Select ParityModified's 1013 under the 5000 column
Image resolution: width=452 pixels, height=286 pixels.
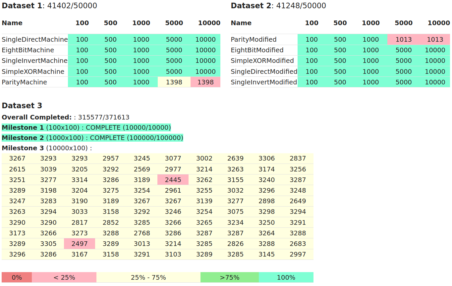tap(404, 39)
